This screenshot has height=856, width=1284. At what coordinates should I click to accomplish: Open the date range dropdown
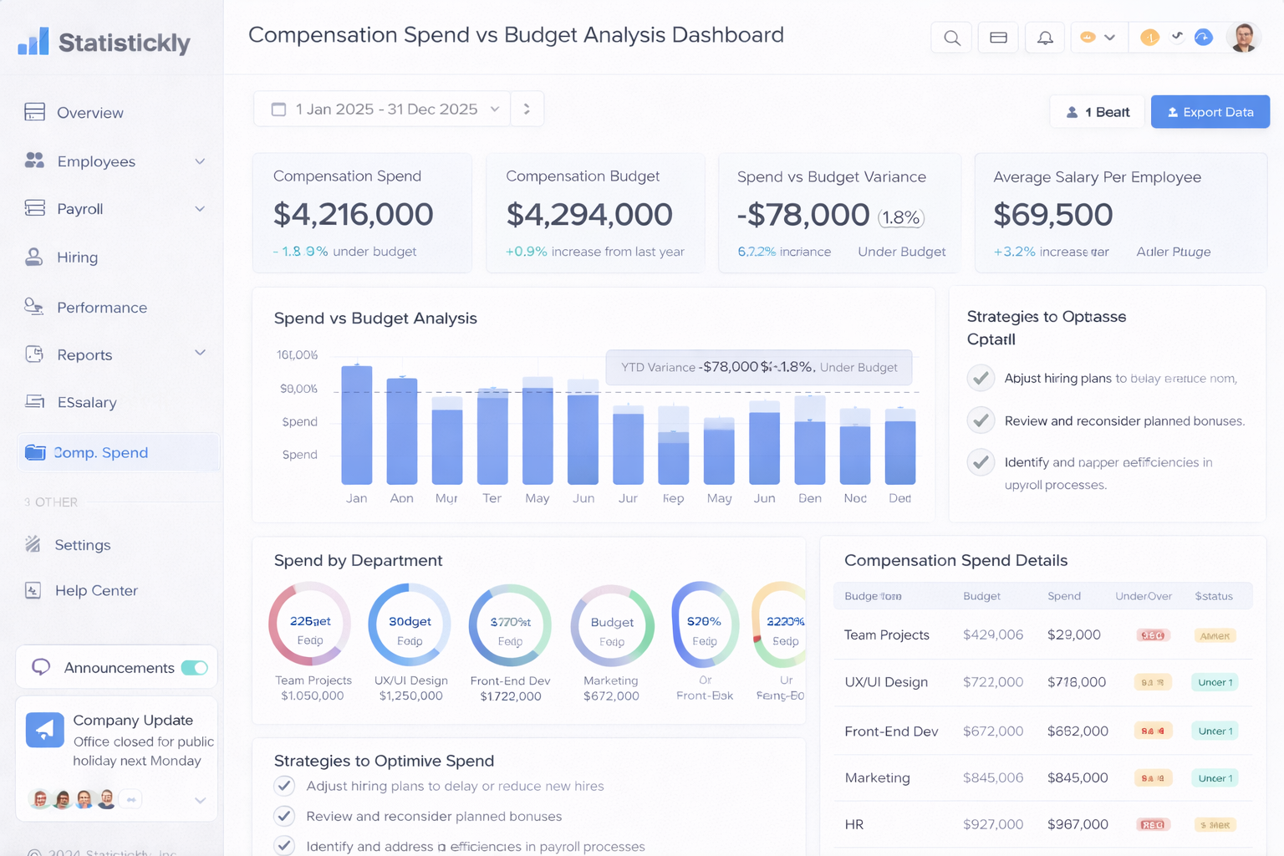click(x=381, y=109)
